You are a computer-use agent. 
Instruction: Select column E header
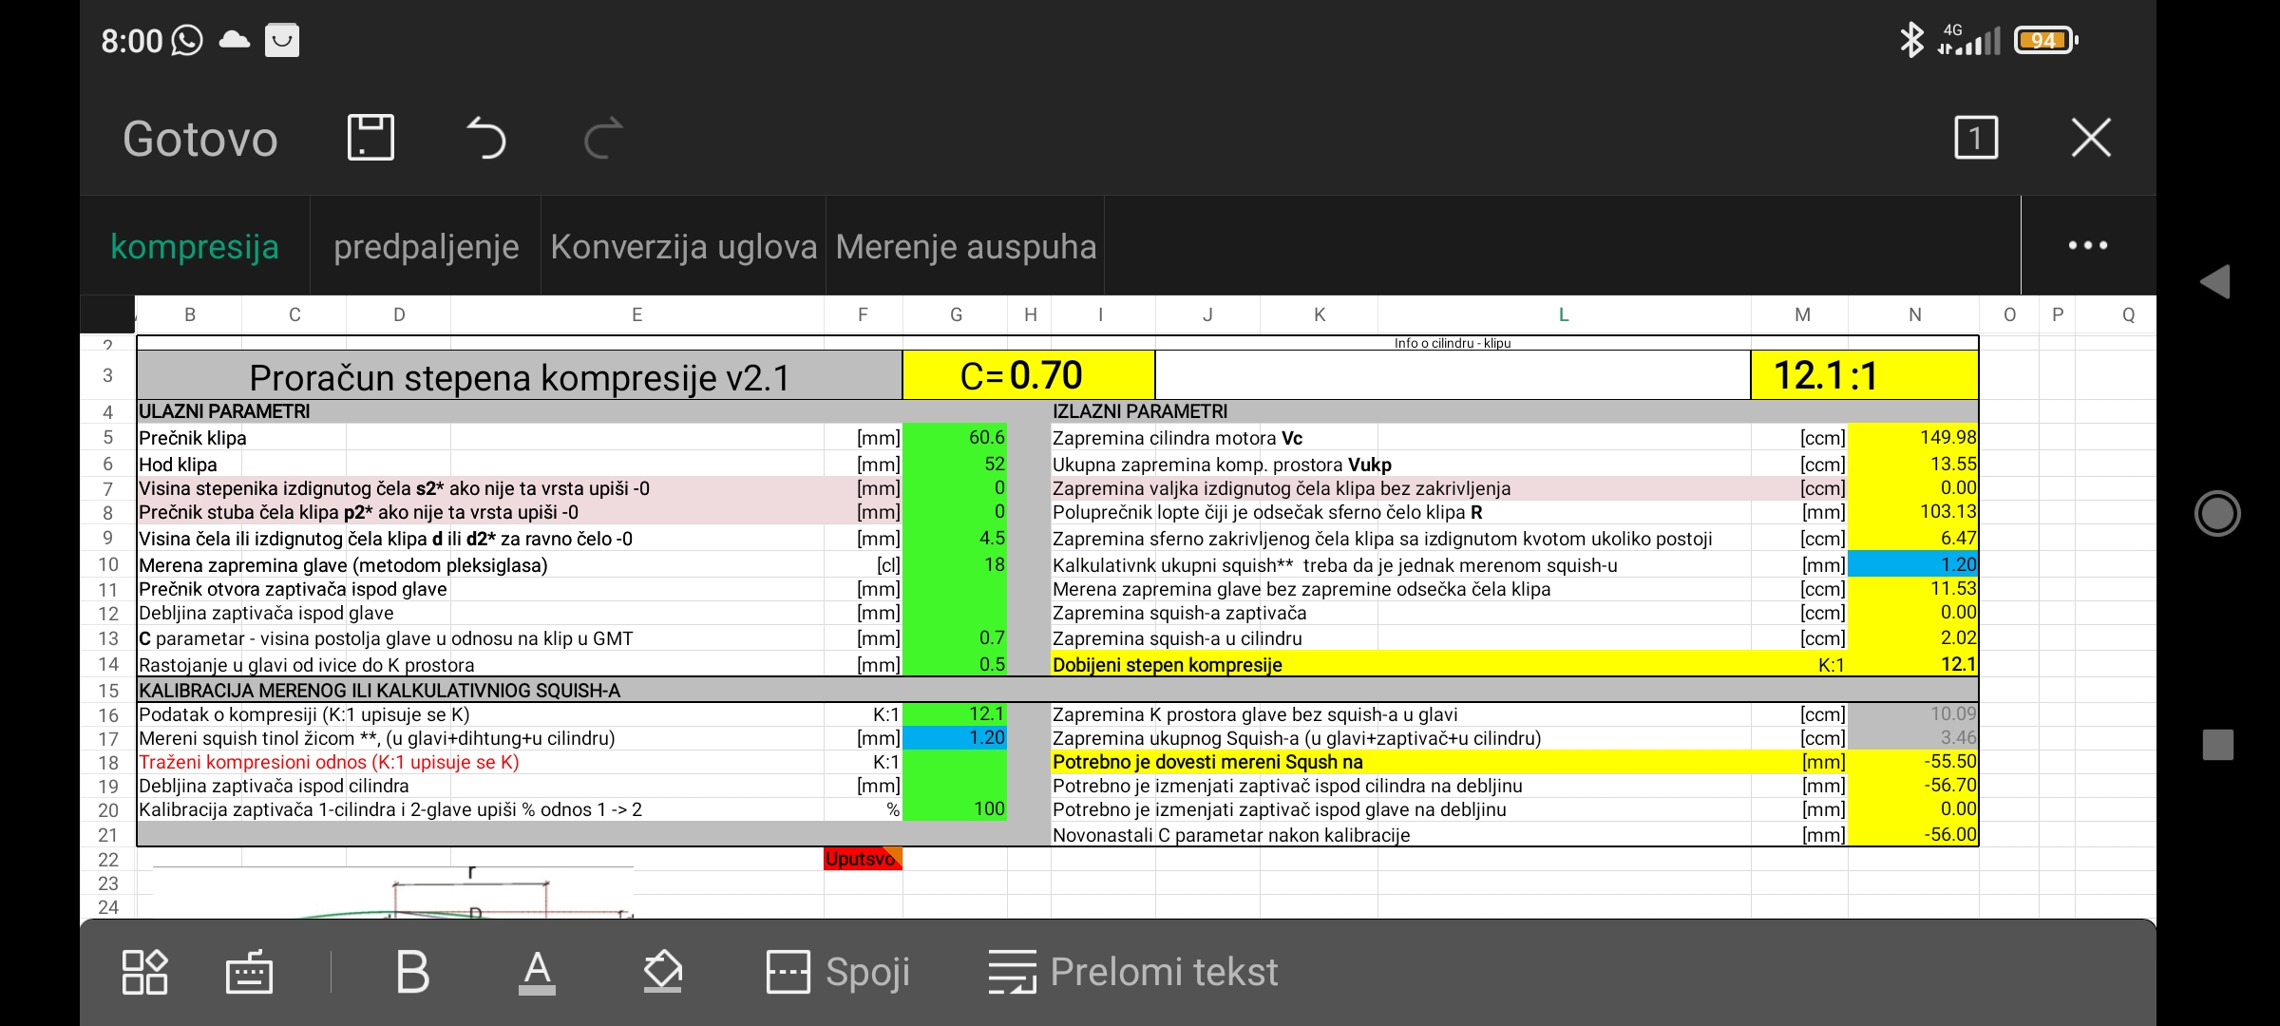(x=636, y=314)
